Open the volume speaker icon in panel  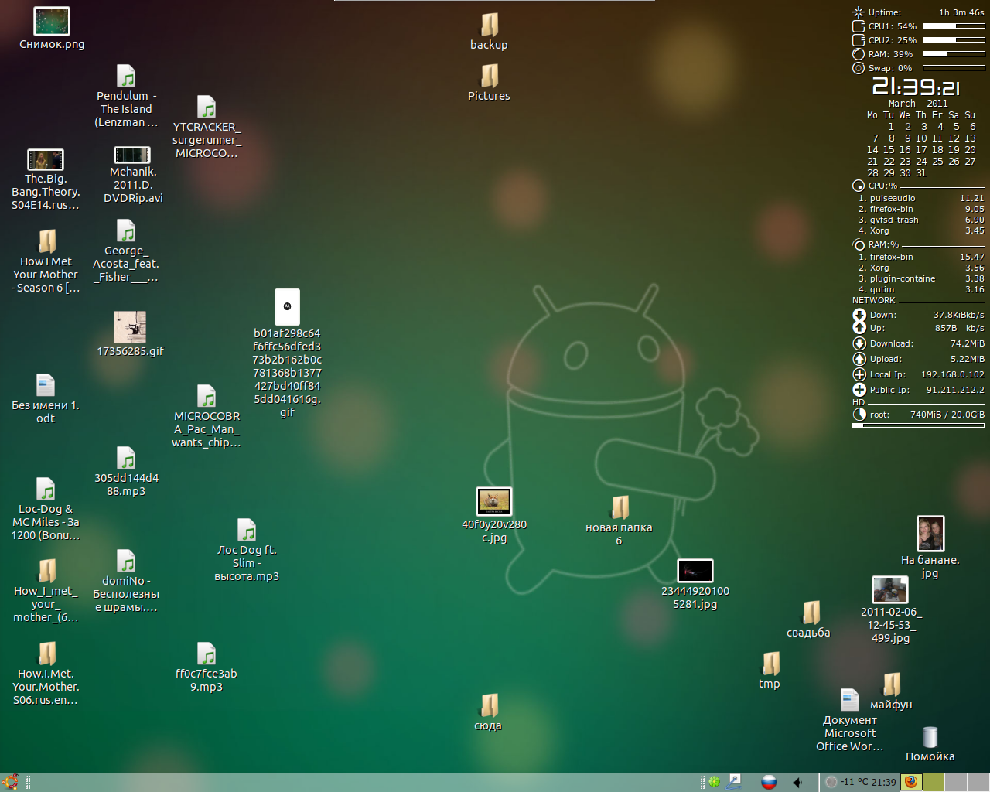point(798,782)
